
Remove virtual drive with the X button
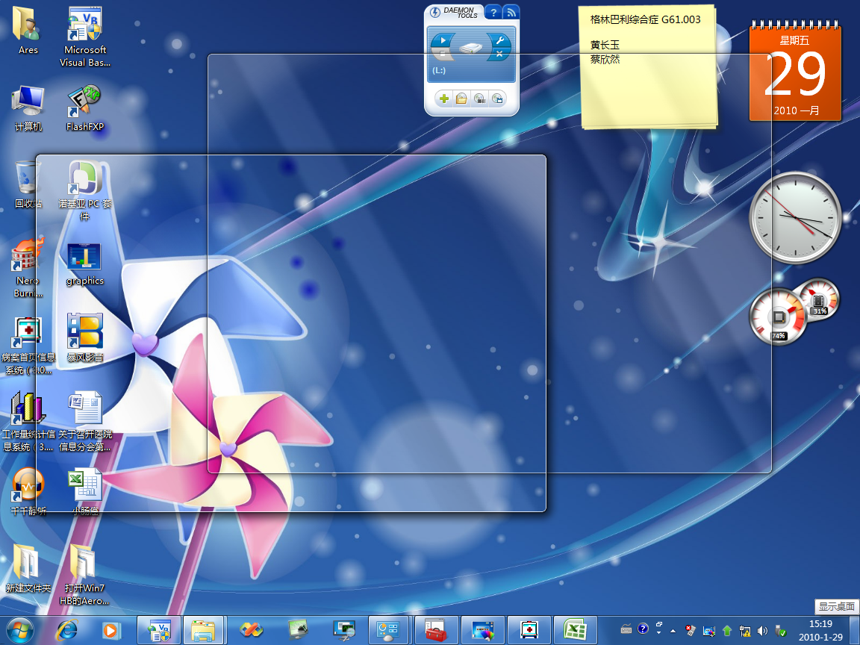pyautogui.click(x=499, y=54)
